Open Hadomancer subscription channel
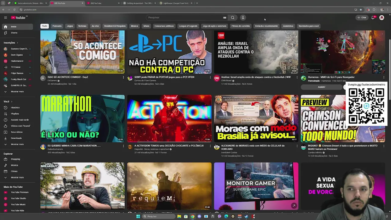Screen dimensions: 391x220 tap(18, 61)
